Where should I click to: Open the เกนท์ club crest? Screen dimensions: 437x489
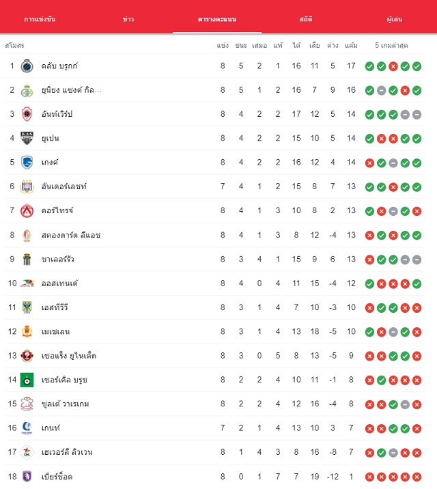(x=27, y=428)
